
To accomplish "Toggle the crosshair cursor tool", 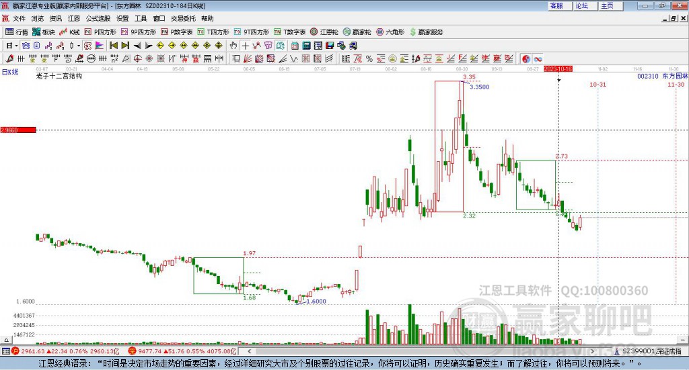I will 245,46.
